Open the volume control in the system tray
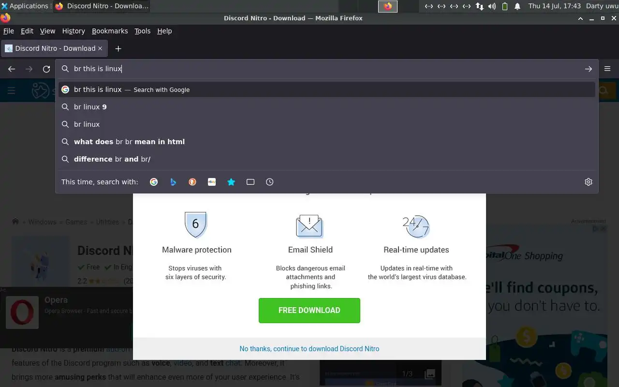Viewport: 619px width, 387px height. coord(492,6)
